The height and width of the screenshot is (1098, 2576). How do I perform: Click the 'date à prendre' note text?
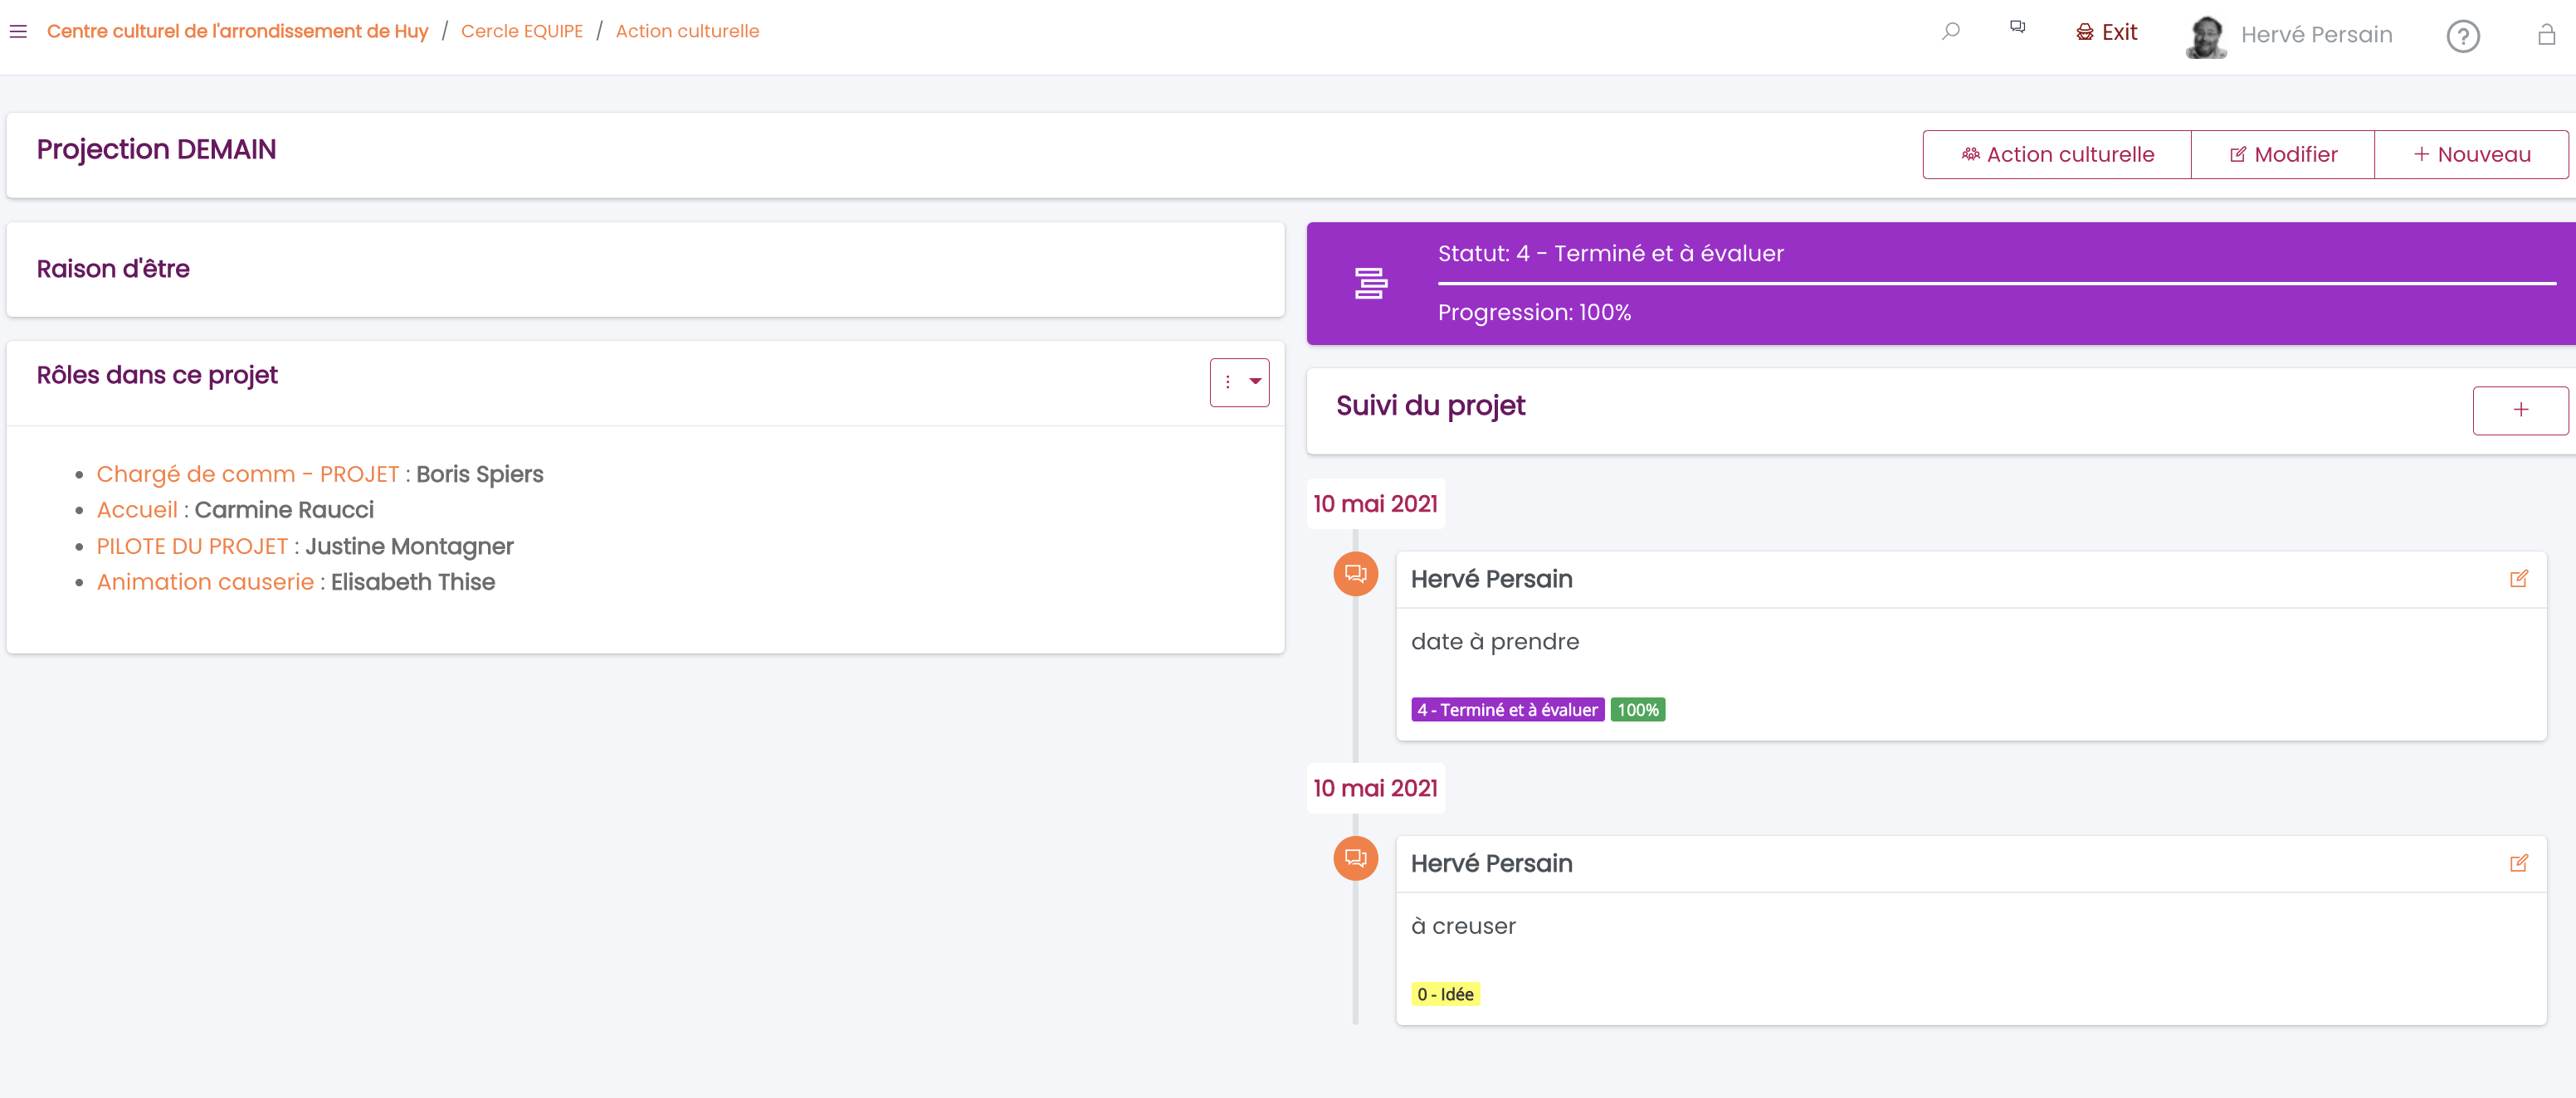coord(1495,643)
